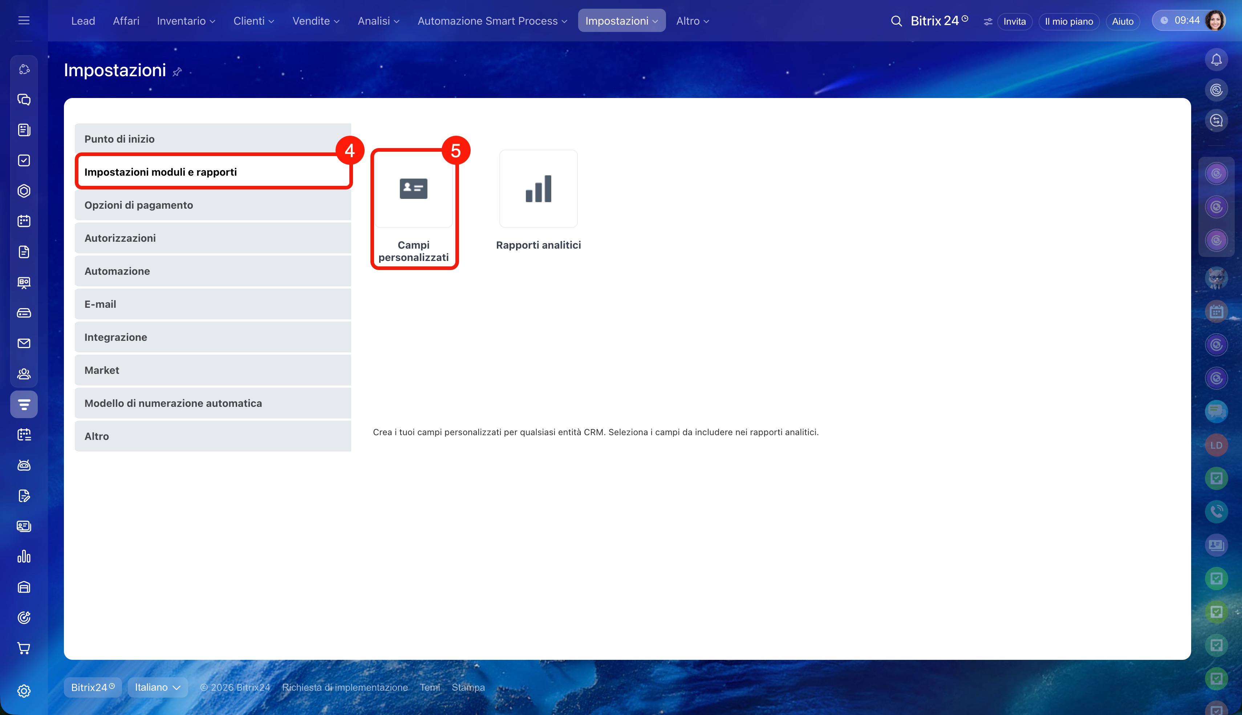The height and width of the screenshot is (715, 1242).
Task: Open the notifications bell icon
Action: [x=1216, y=60]
